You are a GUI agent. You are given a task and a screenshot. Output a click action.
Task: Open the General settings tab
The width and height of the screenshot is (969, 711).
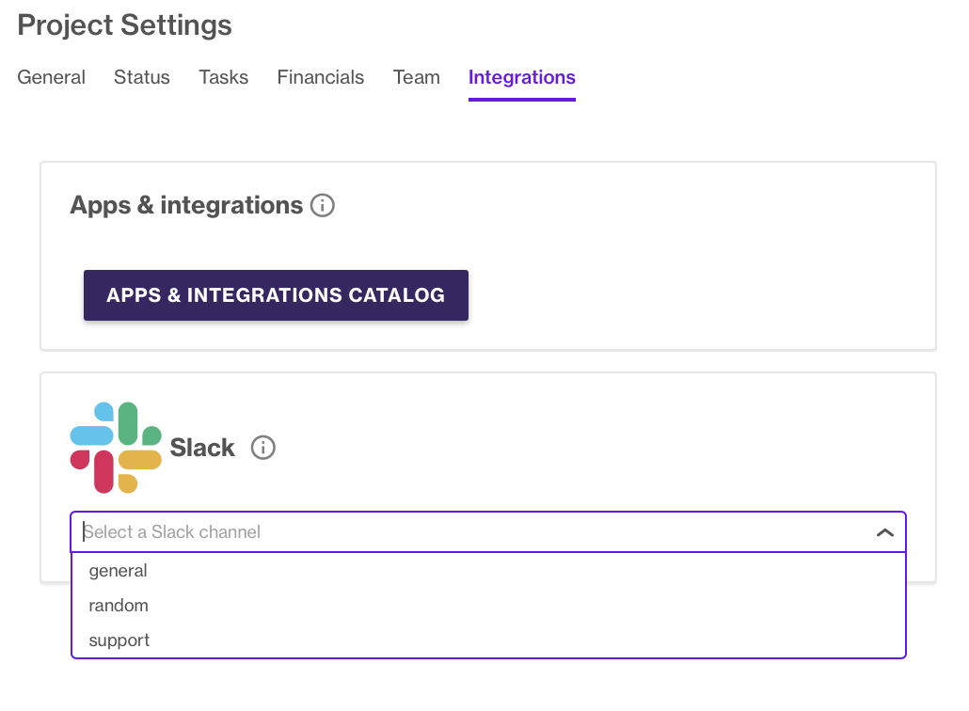tap(52, 77)
